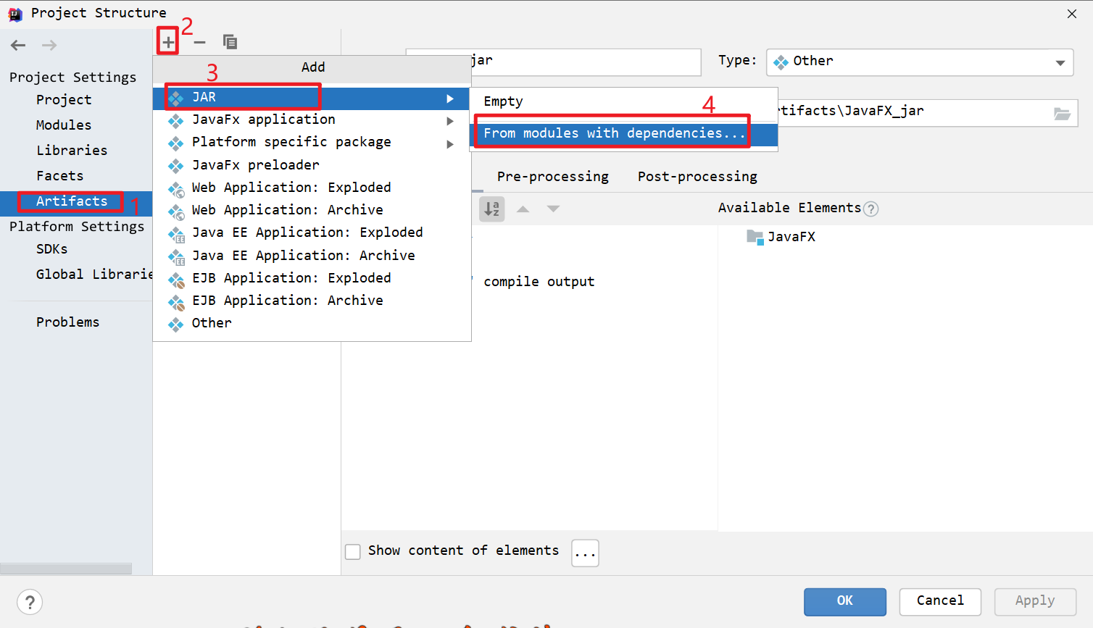Click the Cancel button

point(940,602)
